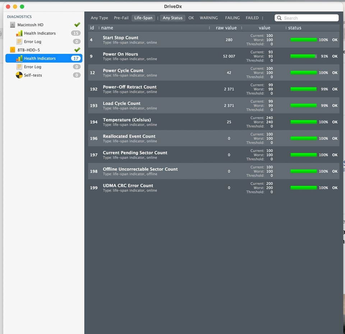Sort table by raw value column
Viewport: 345px width, 334px height.
(226, 28)
